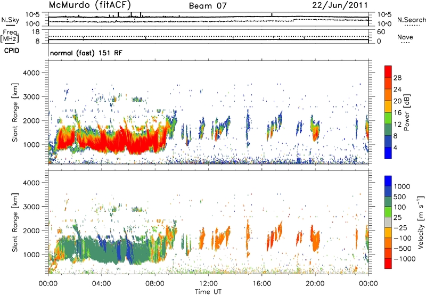Click the "12" value on power colorbar

(x=397, y=125)
